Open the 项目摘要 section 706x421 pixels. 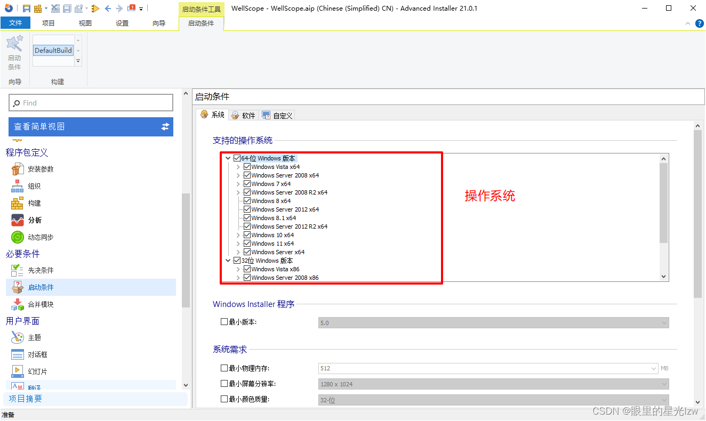click(x=26, y=398)
